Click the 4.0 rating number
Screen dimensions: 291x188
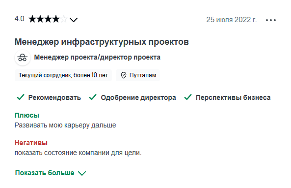tap(20, 19)
